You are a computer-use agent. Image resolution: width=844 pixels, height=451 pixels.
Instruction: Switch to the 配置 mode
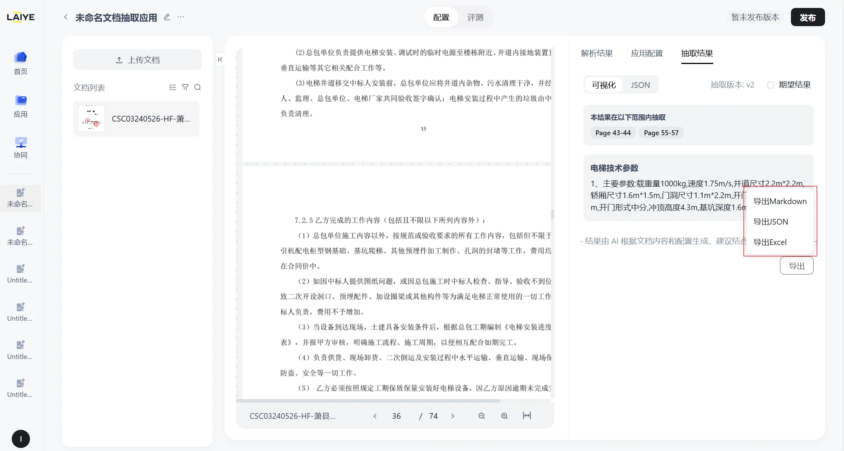pyautogui.click(x=441, y=17)
